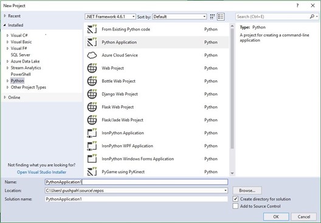The image size is (321, 223).
Task: Expand the Online section
Action: [5, 97]
